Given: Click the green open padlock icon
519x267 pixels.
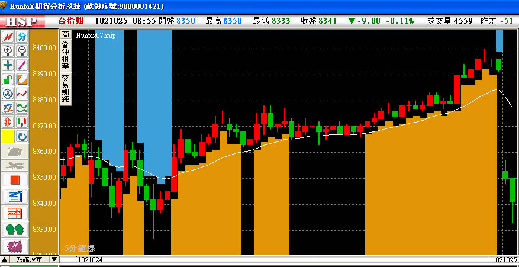Looking at the screenshot, I should click(8, 79).
